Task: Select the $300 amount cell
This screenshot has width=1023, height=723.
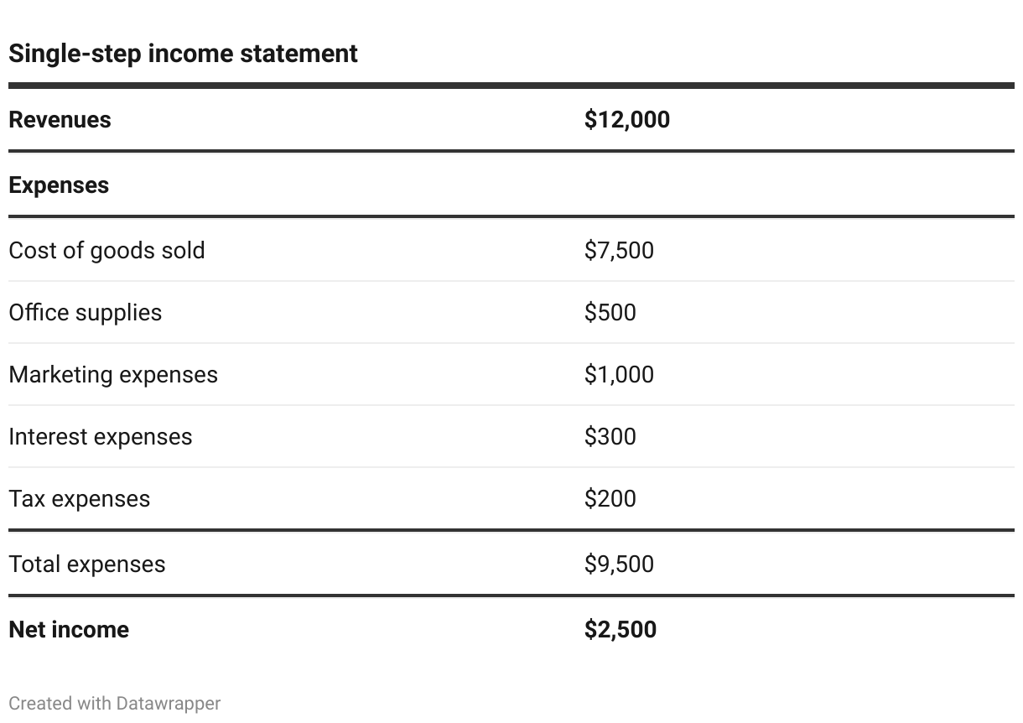Action: [x=610, y=437]
